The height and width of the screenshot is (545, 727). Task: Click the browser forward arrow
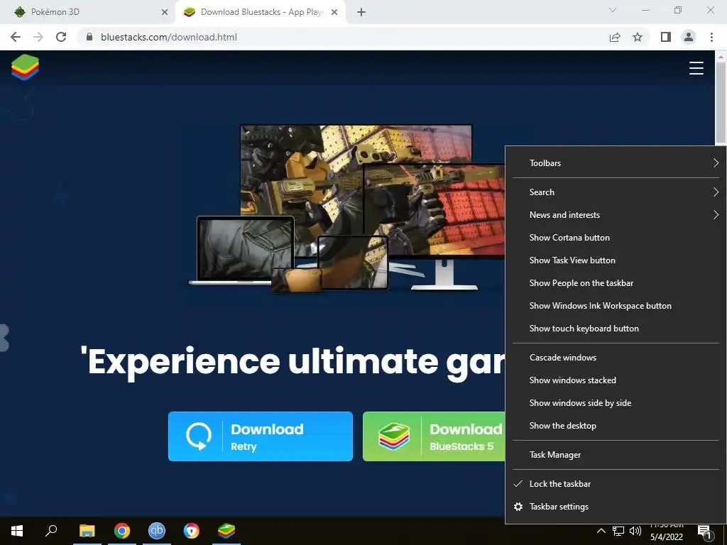[x=38, y=37]
